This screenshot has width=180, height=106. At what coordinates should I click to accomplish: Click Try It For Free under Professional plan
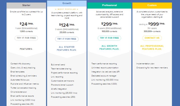click(x=109, y=38)
